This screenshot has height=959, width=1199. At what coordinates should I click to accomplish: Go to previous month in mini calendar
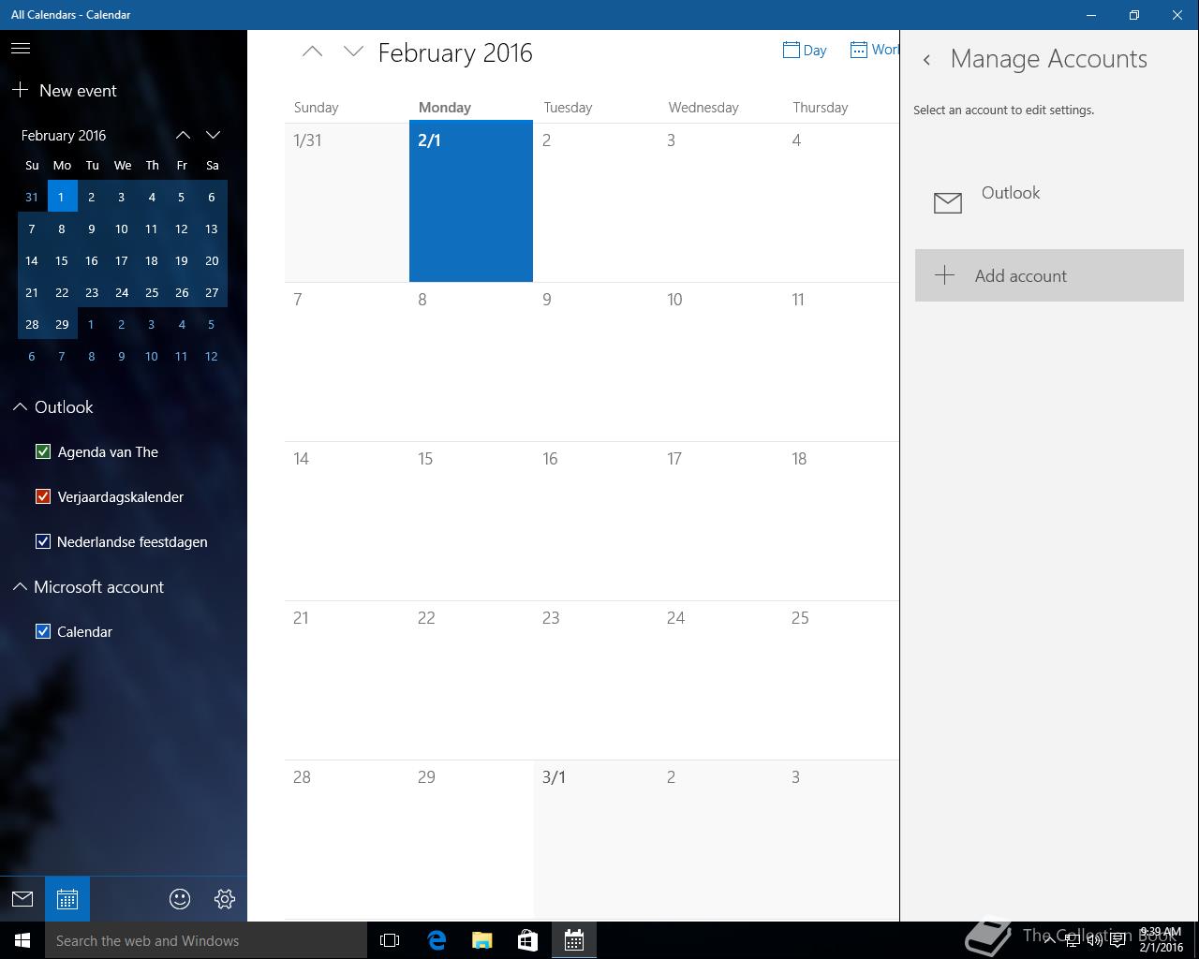(x=184, y=136)
